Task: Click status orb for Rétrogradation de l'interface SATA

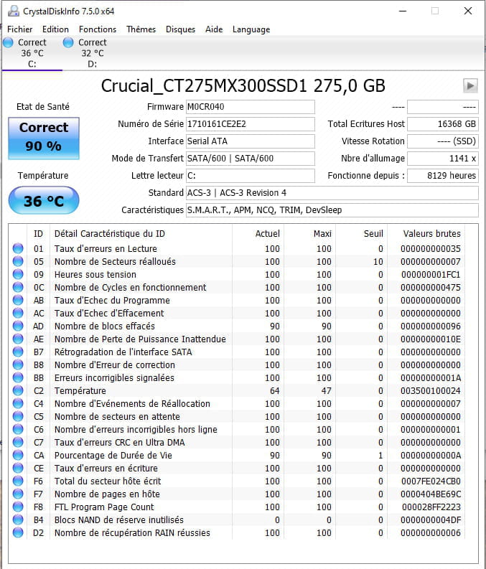Action: point(18,352)
